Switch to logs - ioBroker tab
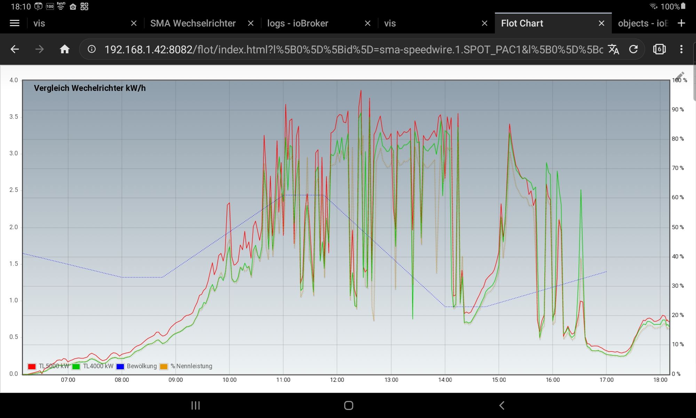This screenshot has width=696, height=418. coord(298,23)
